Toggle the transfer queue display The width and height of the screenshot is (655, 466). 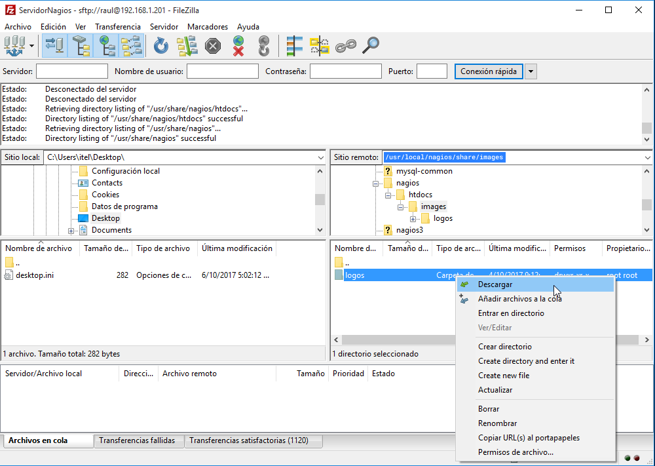(x=131, y=46)
